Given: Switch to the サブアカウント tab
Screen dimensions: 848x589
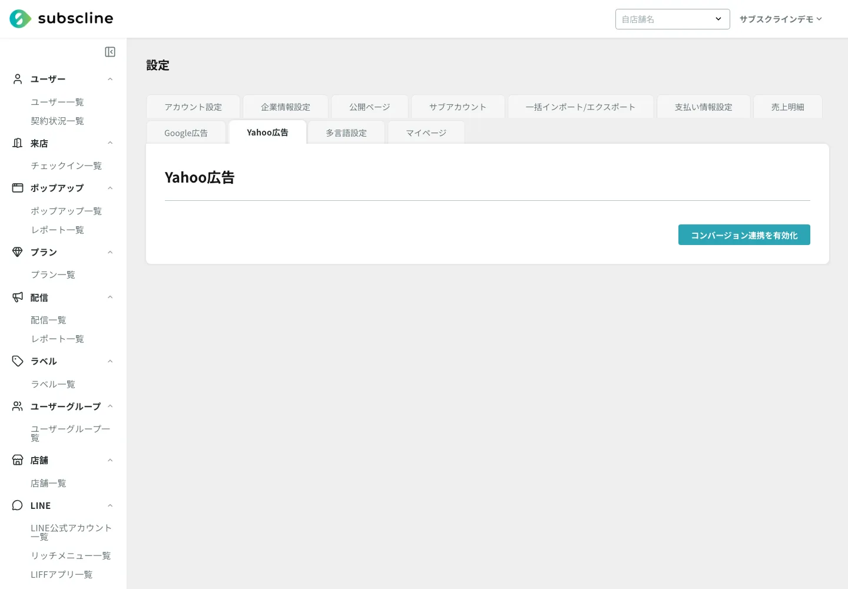Looking at the screenshot, I should 458,107.
